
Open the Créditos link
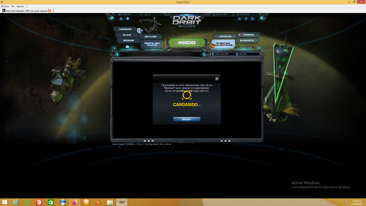[x=131, y=144]
